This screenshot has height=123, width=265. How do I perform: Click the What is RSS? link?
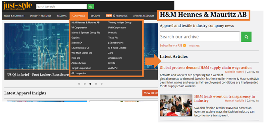click(194, 46)
